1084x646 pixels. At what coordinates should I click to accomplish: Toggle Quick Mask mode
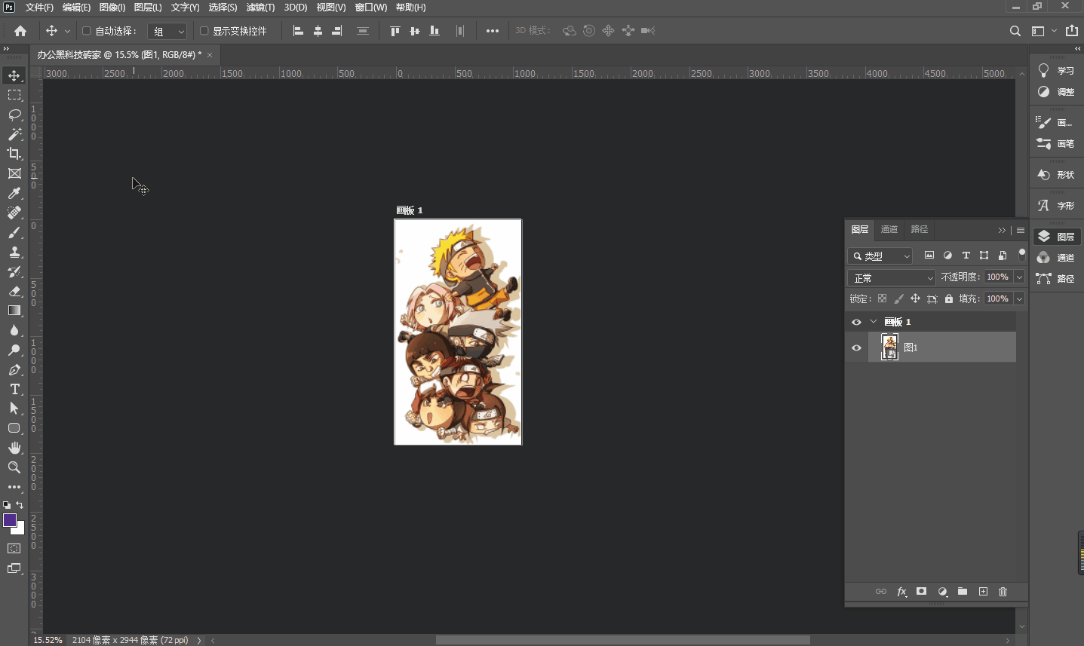pos(14,549)
